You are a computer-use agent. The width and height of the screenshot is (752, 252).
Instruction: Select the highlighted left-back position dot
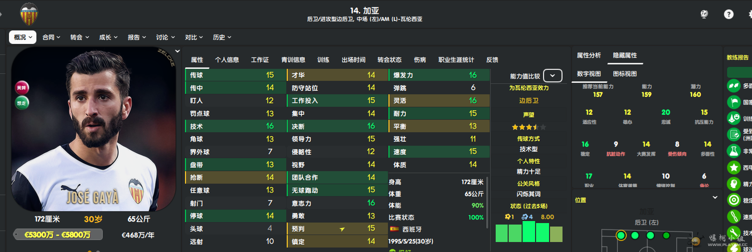pos(621,235)
